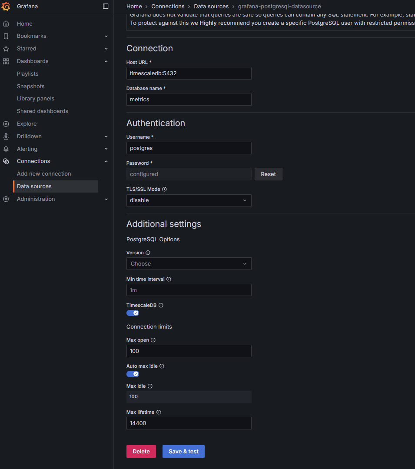Open the Administration gear icon

pos(6,199)
